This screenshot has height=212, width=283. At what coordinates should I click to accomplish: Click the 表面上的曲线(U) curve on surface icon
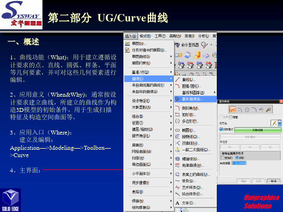(x=177, y=175)
